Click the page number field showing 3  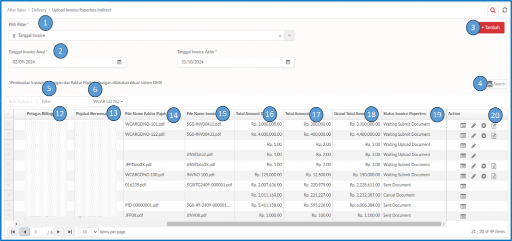click(38, 232)
